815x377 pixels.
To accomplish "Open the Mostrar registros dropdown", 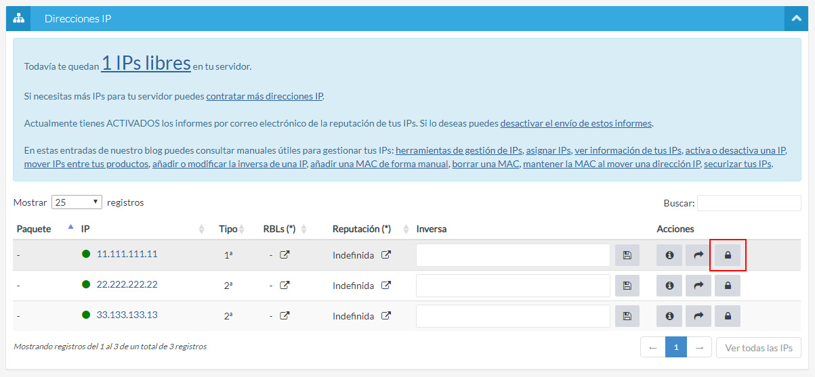I will point(77,202).
